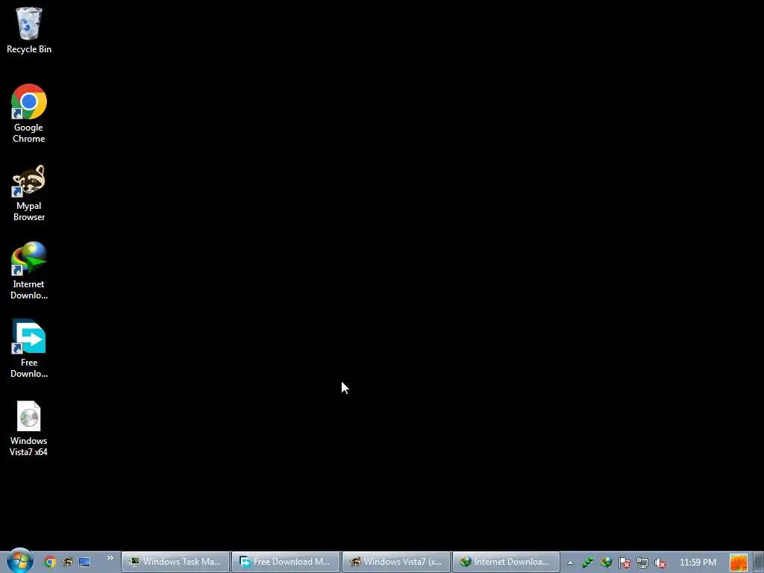Open network status tray icon
This screenshot has height=573, width=764.
pyautogui.click(x=642, y=563)
